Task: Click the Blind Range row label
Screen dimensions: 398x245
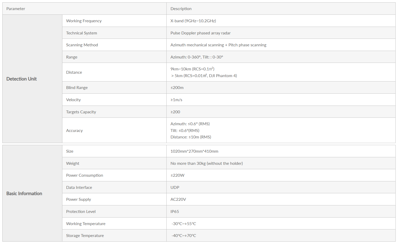Action: click(77, 87)
